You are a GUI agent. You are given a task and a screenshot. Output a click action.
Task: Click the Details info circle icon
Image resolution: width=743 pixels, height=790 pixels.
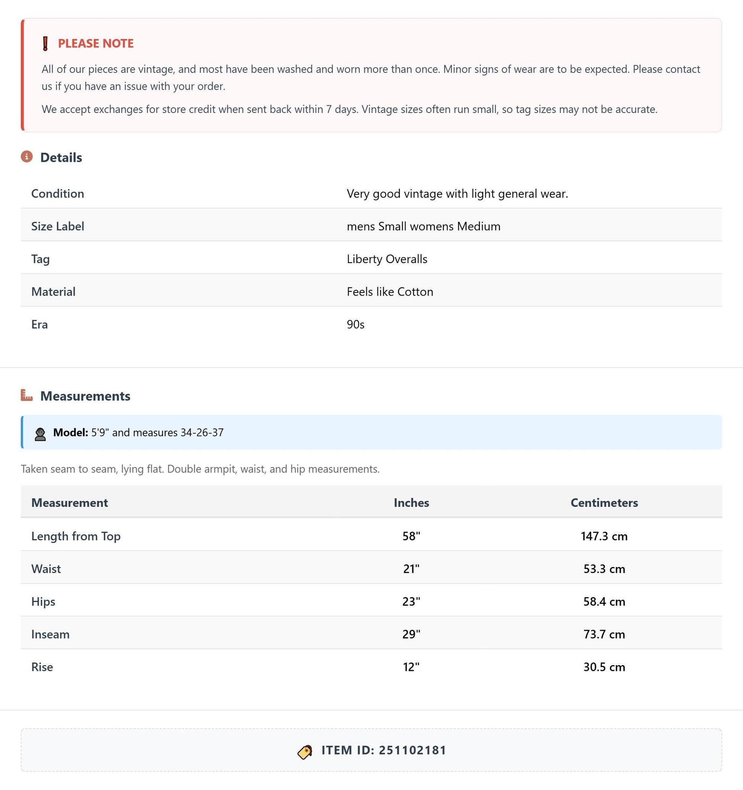27,157
